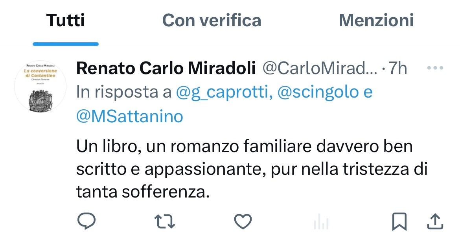Click the @CarloMirad... username handle
Viewport: 460px width, 241px height.
click(x=320, y=69)
